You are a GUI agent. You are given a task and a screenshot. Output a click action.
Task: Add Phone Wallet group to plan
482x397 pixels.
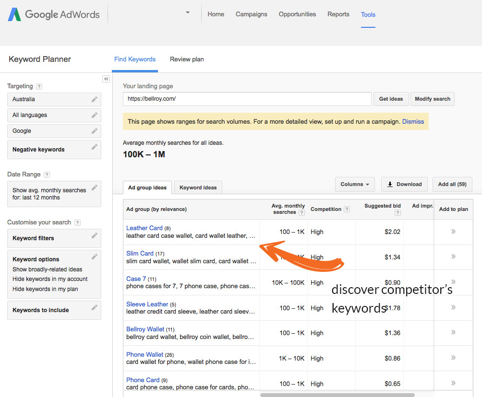coord(453,358)
